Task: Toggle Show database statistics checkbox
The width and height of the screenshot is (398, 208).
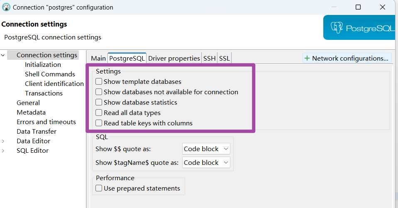Action: tap(99, 102)
